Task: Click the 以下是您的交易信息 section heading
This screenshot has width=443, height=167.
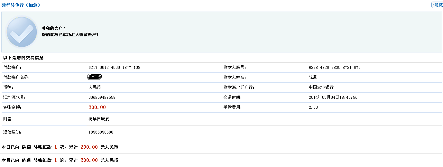Action: 23,58
